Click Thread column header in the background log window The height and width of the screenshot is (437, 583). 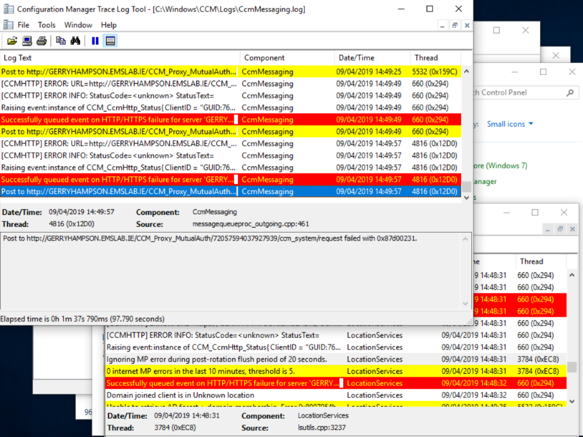[541, 261]
